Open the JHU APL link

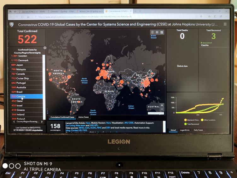pyautogui.click(x=94, y=125)
